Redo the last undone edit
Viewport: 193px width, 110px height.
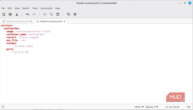point(34,14)
